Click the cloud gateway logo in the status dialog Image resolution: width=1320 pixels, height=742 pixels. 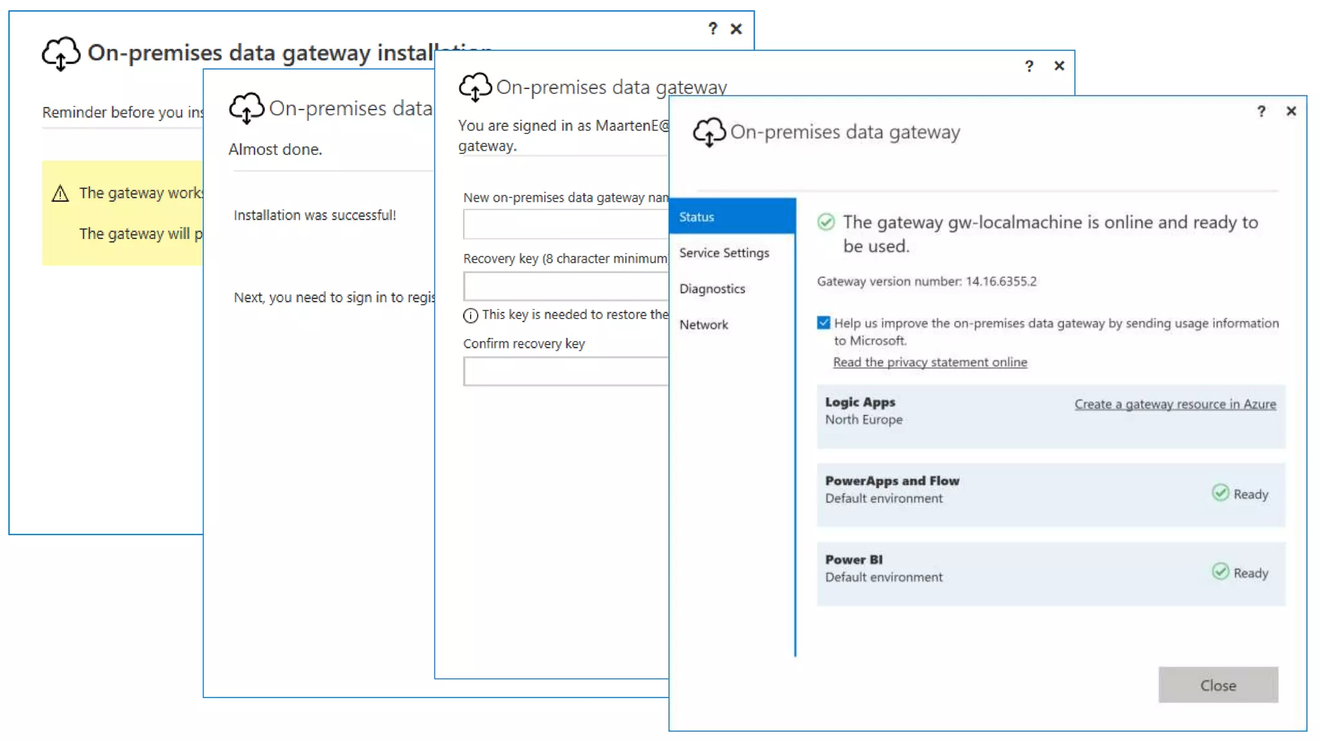pos(709,131)
